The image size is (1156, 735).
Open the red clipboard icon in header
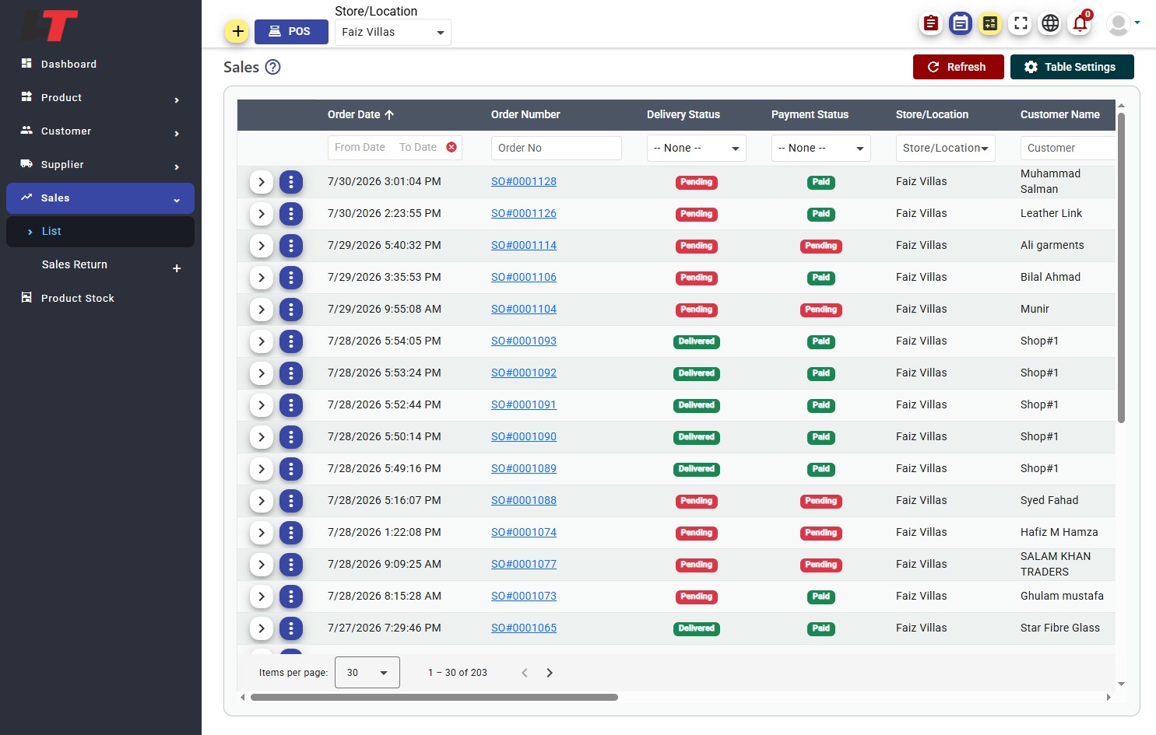[x=930, y=23]
